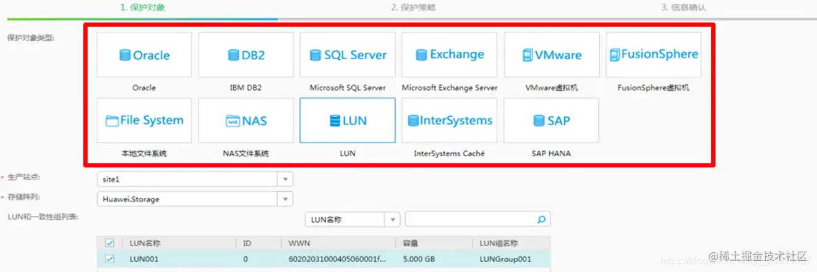Pick the Microsoft SQL Server tile
This screenshot has height=272, width=817.
click(x=348, y=55)
